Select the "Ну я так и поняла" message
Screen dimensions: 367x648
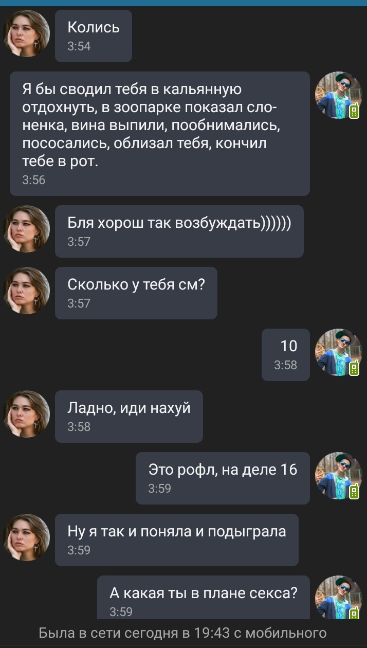coord(177,540)
